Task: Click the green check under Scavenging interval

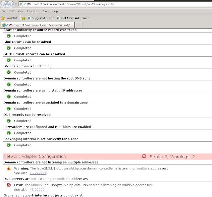Action: [x=9, y=145]
